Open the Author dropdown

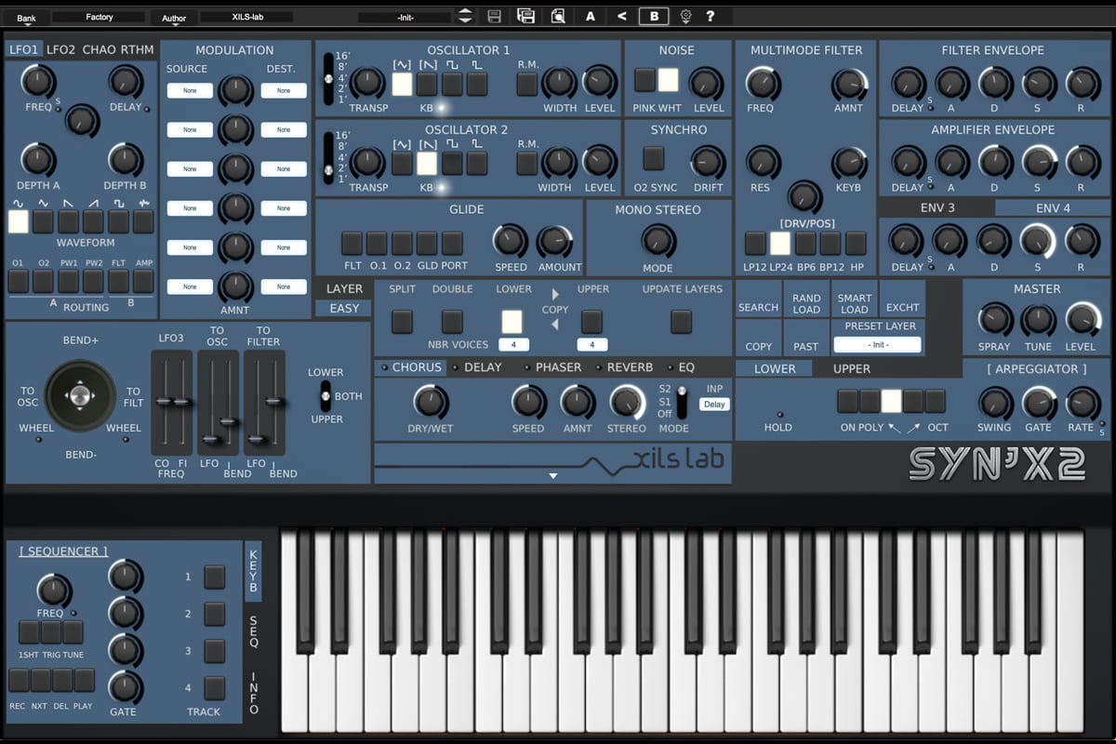174,18
